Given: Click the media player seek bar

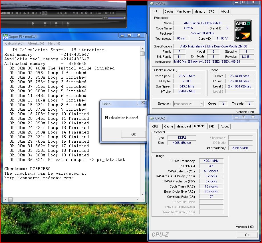Looking at the screenshot, I should coord(52,18).
